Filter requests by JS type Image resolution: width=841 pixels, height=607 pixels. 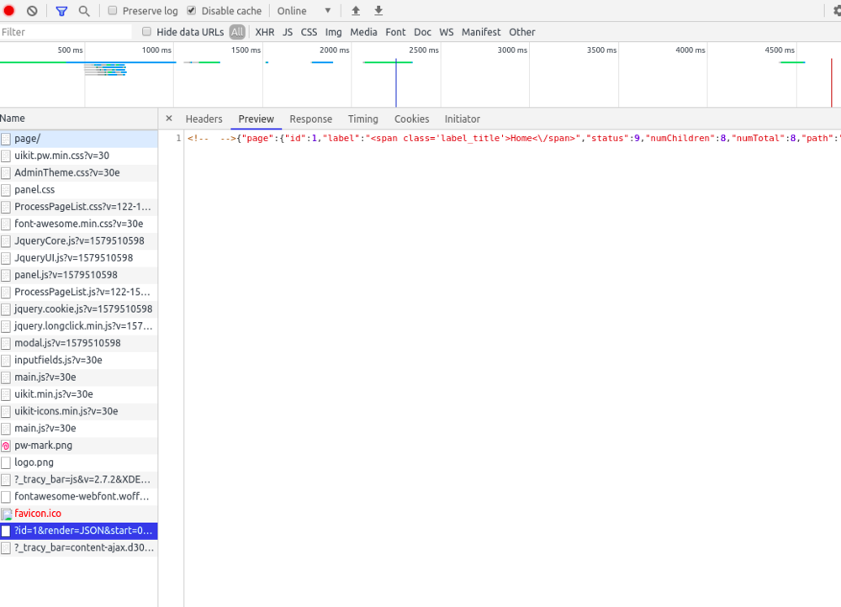(288, 32)
